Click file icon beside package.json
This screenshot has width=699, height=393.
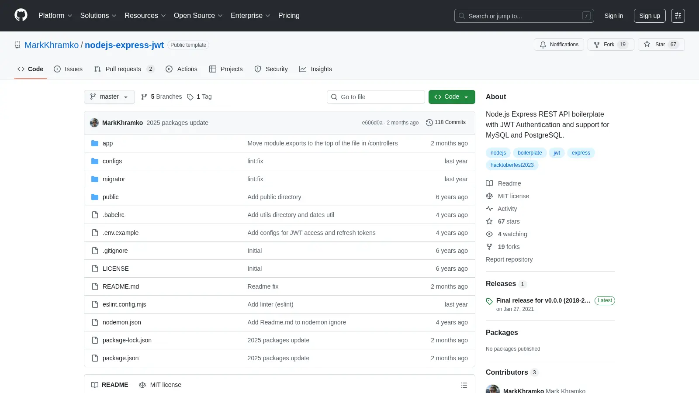point(95,358)
